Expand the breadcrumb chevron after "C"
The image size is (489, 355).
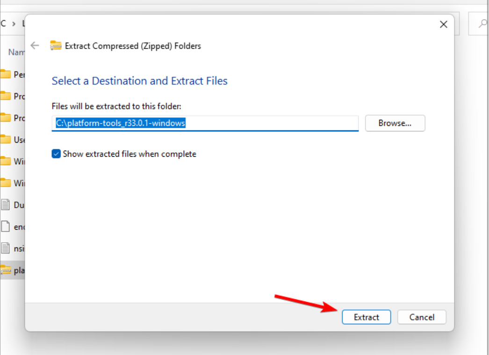pos(15,24)
